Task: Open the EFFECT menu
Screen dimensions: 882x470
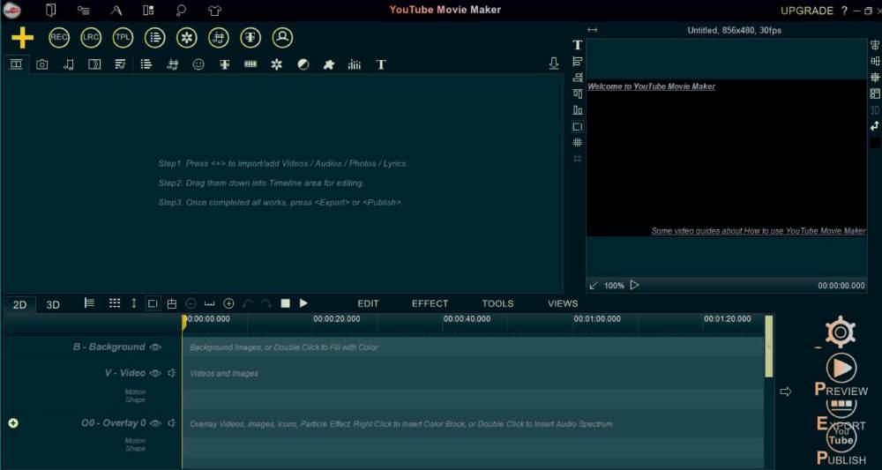Action: [x=430, y=303]
